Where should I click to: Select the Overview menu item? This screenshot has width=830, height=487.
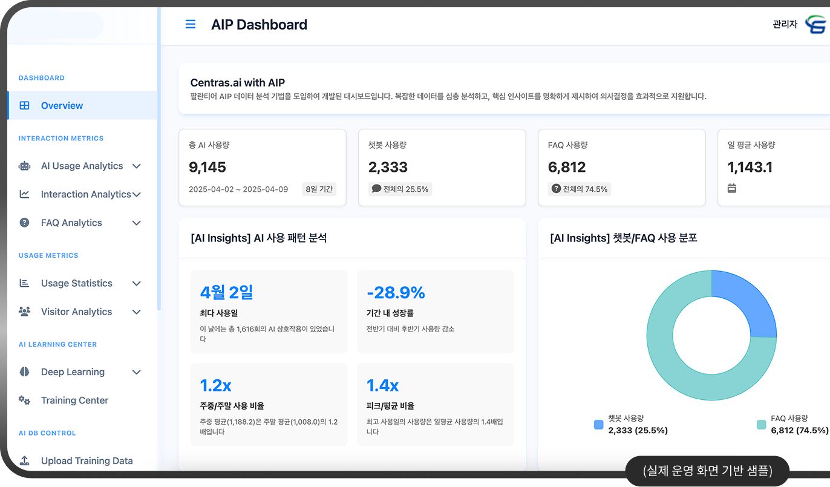coord(62,105)
